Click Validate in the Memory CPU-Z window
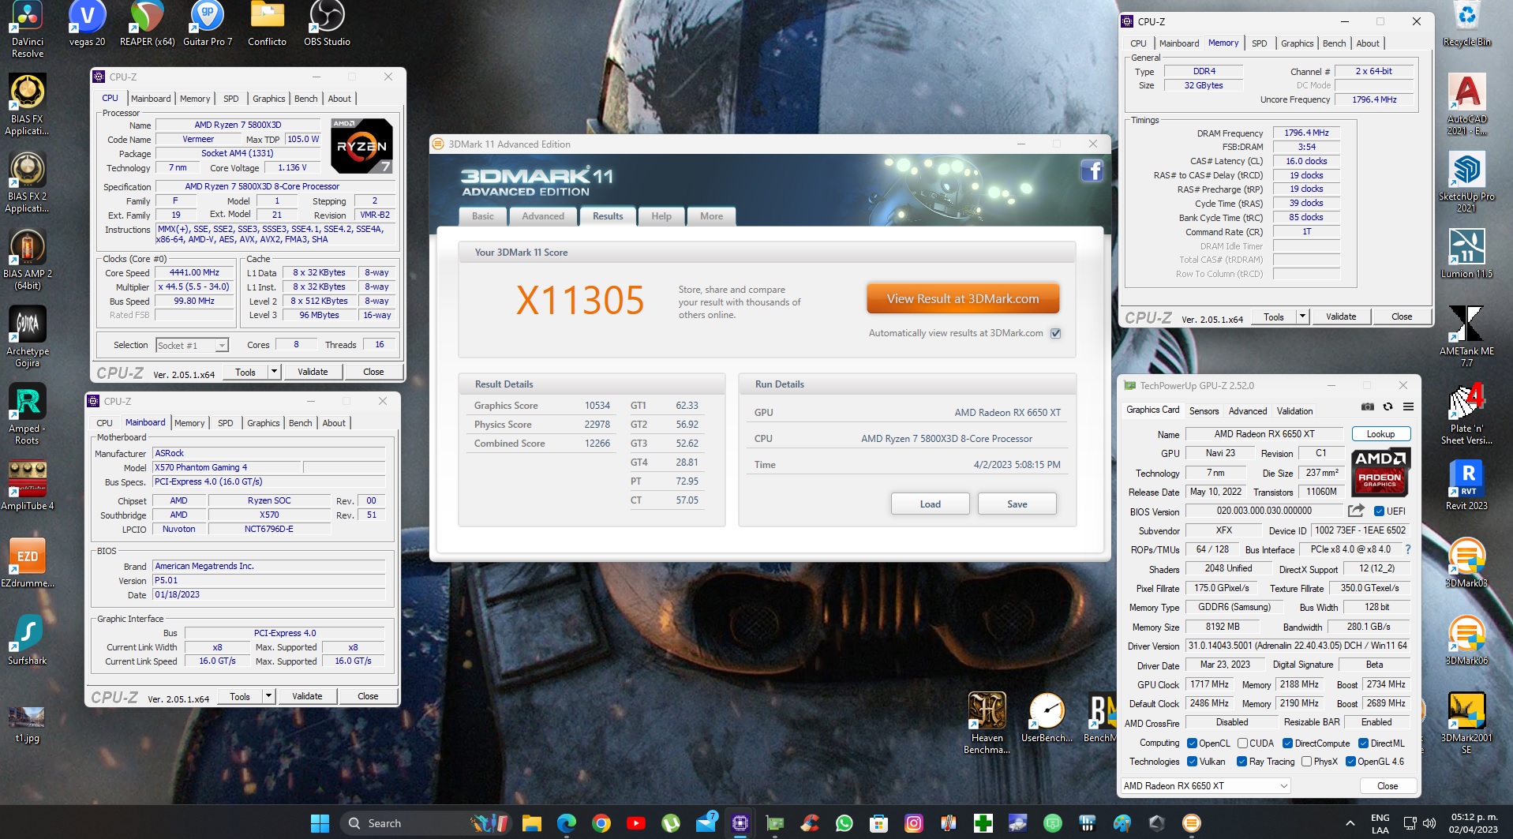1513x839 pixels. coord(1340,316)
